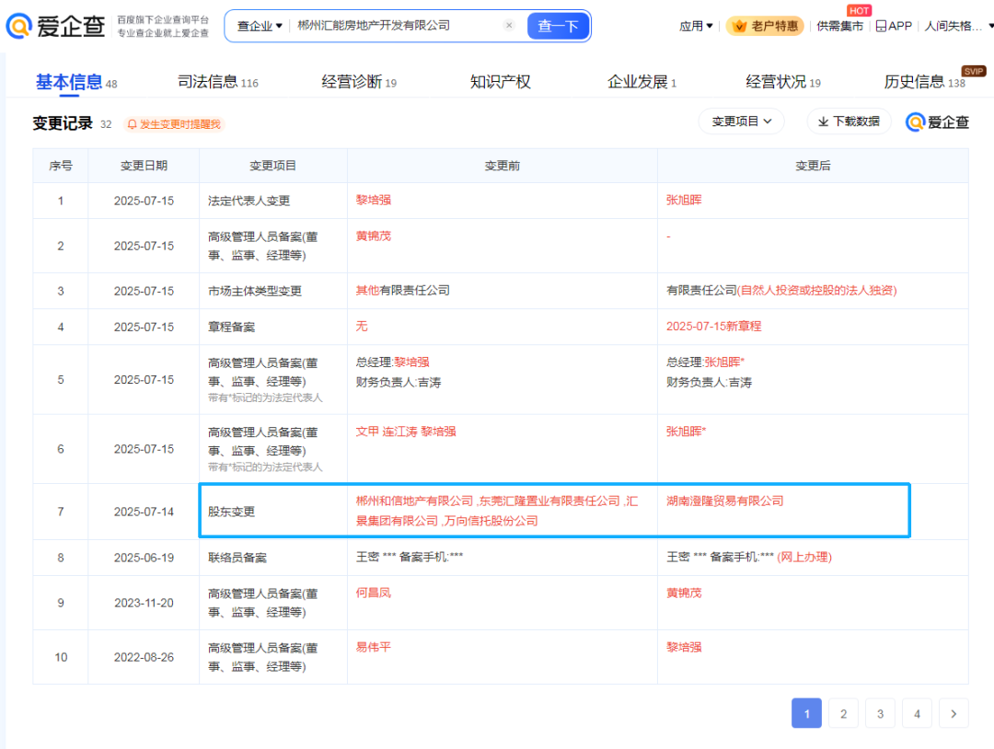
Task: Click the 2023-11-20 date cell
Action: [x=144, y=603]
